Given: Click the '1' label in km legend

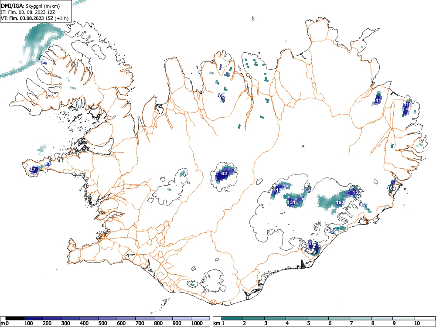Looking at the screenshot, I should tap(223, 324).
